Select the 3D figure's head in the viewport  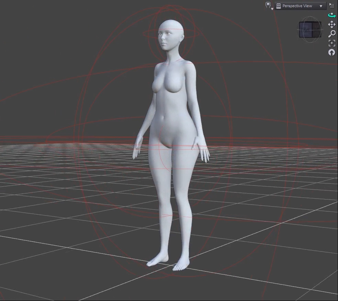tap(170, 36)
